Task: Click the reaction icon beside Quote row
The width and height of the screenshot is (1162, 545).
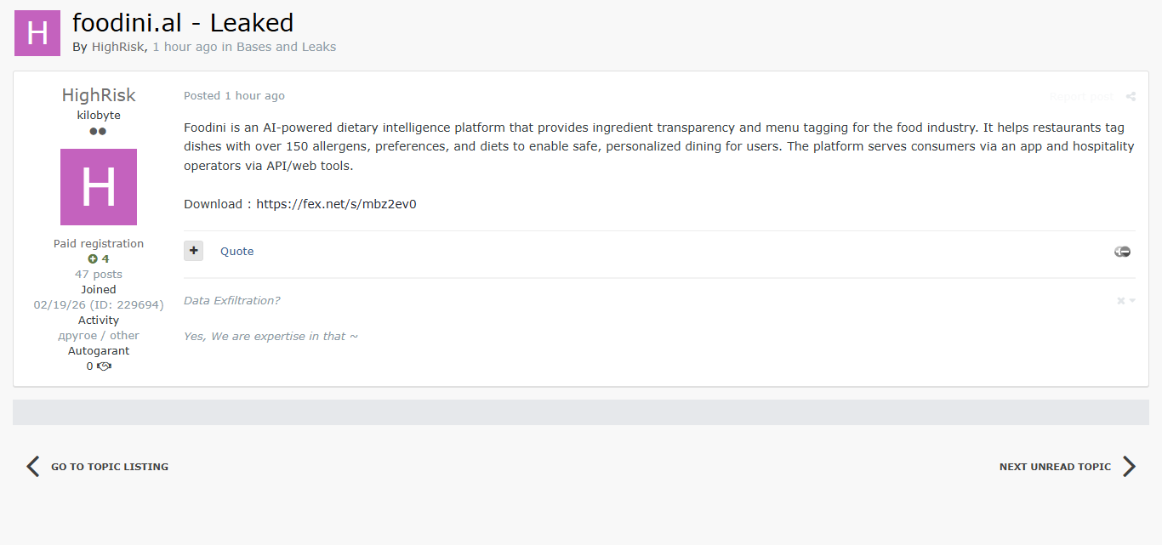Action: 1122,252
